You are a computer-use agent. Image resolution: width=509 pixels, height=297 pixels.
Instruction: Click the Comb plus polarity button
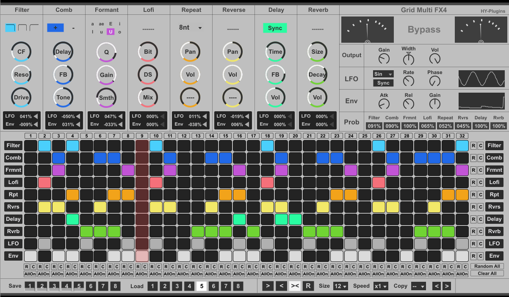[55, 28]
